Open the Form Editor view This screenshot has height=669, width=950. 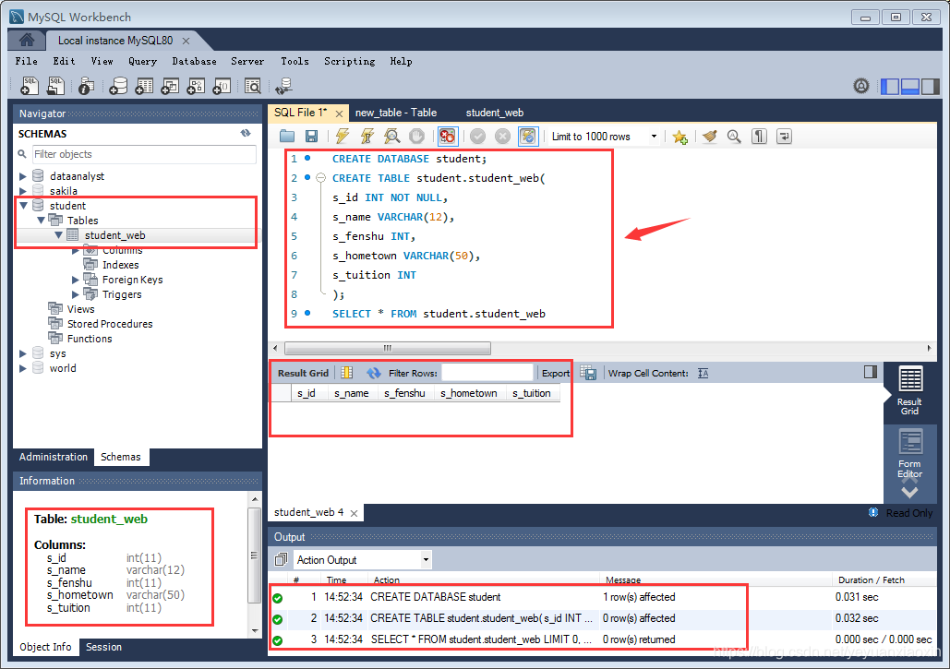[910, 453]
